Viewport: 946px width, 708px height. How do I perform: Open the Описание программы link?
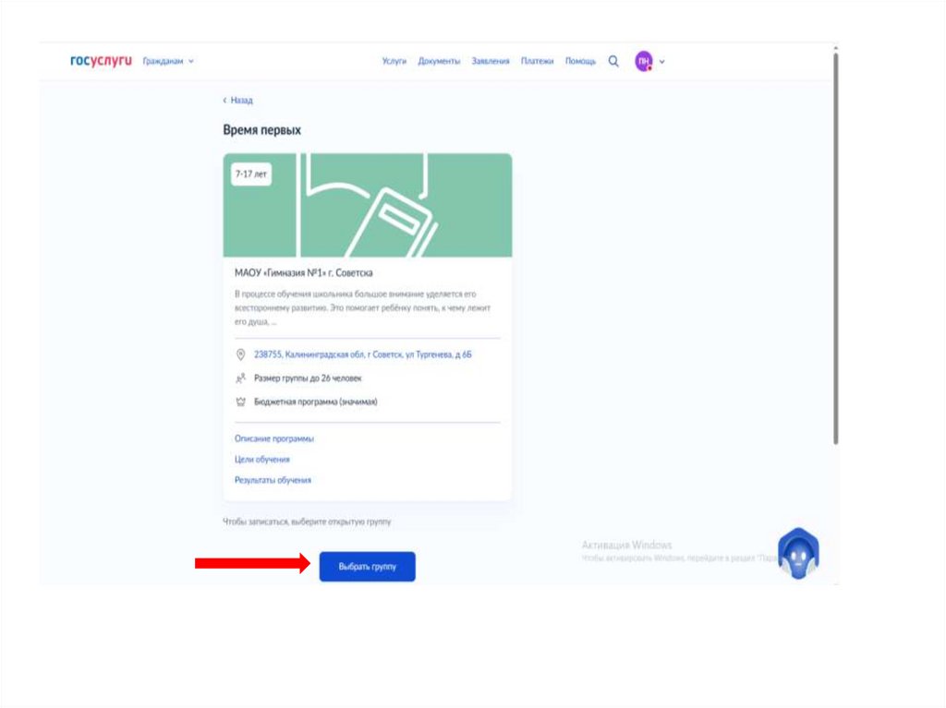pos(273,438)
